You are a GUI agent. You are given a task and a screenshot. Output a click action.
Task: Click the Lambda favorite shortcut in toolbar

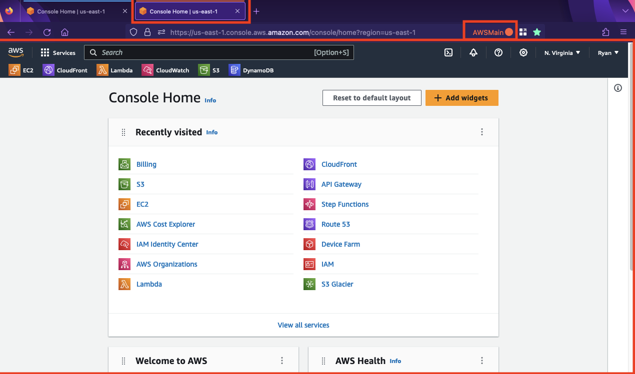click(114, 70)
